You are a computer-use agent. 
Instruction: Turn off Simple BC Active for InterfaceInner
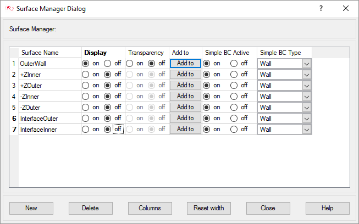pos(234,129)
